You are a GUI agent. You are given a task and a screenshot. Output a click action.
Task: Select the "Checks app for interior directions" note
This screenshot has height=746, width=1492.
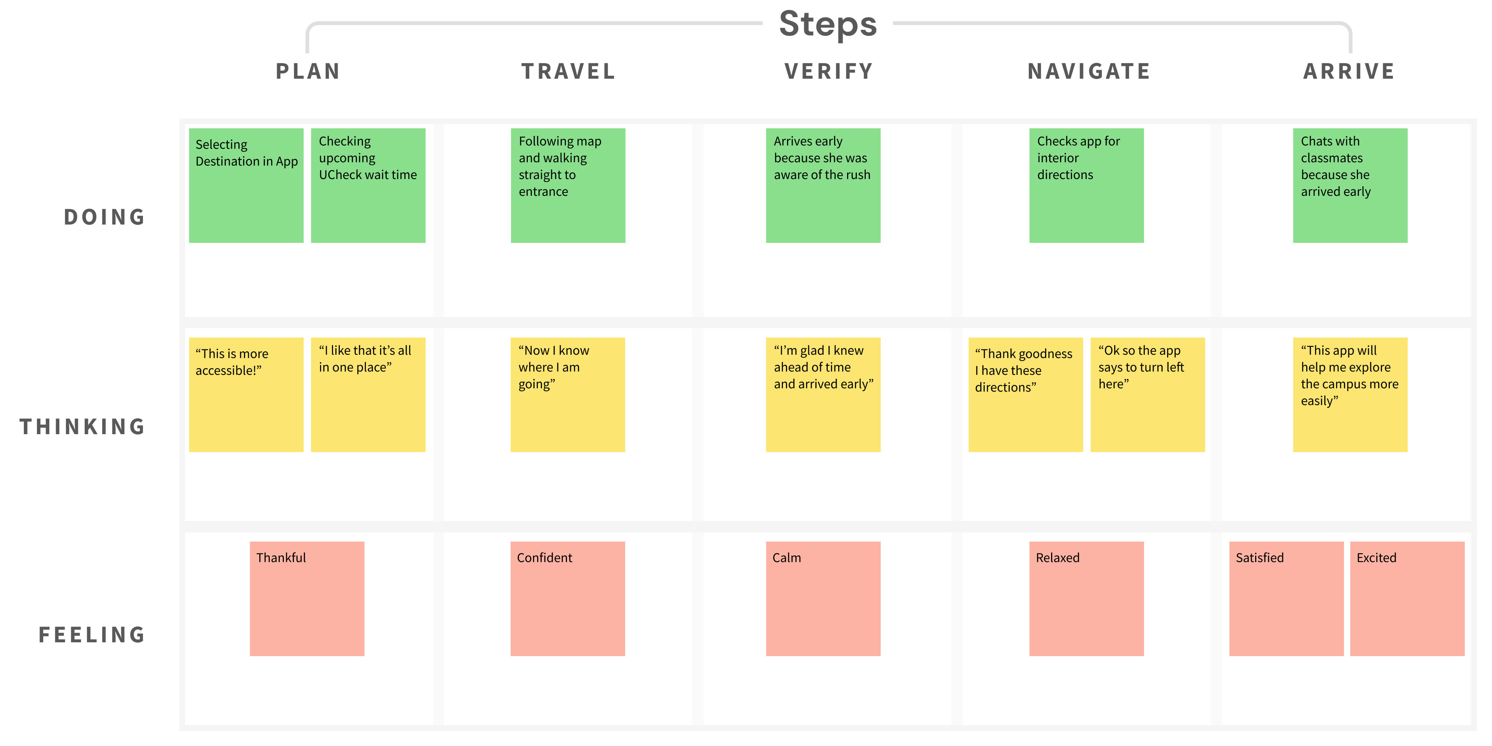pyautogui.click(x=1086, y=185)
